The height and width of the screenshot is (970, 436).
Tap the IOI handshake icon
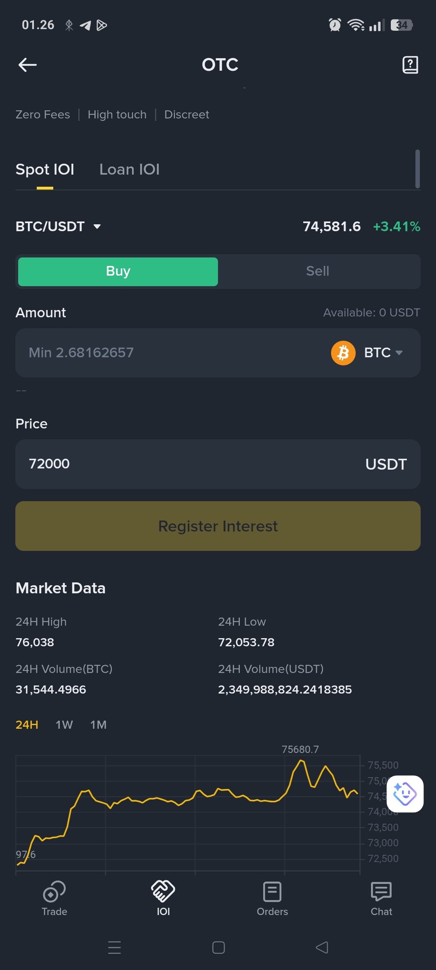click(x=163, y=892)
